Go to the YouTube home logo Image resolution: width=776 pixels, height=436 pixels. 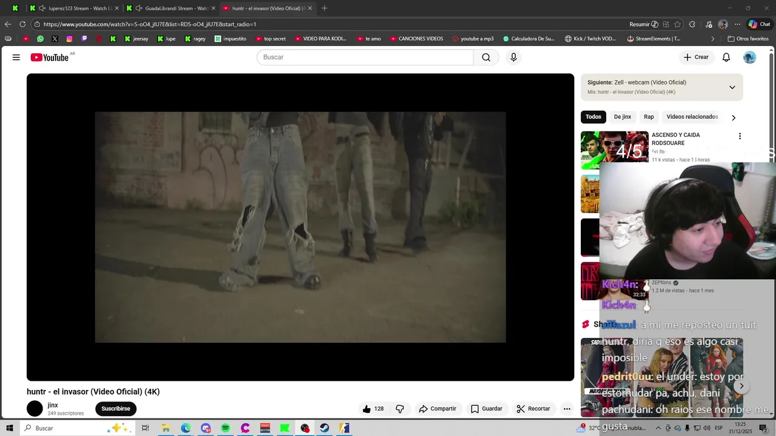(x=50, y=58)
